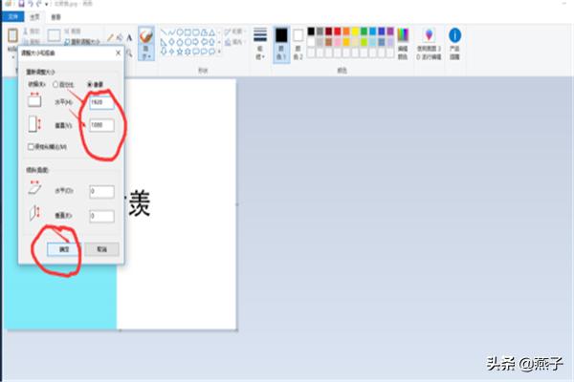The width and height of the screenshot is (574, 382).
Task: Open the shape Outline dropdown
Action: click(x=235, y=32)
